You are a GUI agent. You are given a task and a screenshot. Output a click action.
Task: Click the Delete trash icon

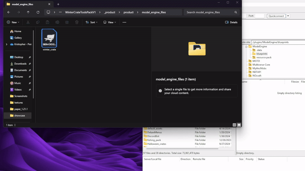(x=77, y=22)
